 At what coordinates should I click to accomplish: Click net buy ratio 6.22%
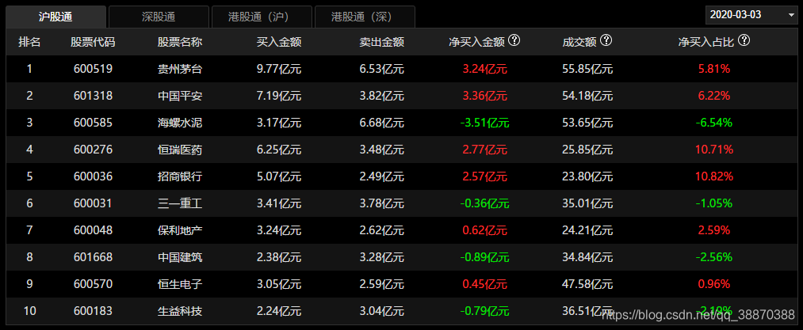(x=714, y=96)
